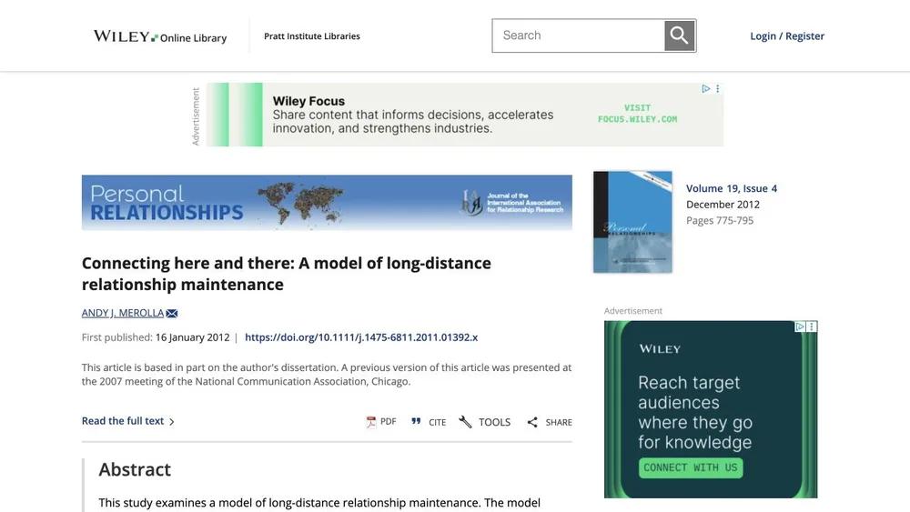
Task: Open the article PDF
Action: point(381,422)
